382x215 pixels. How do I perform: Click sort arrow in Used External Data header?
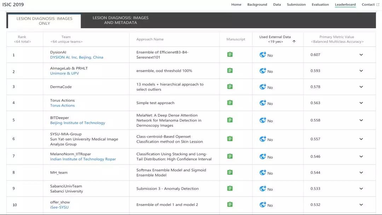[x=294, y=42]
